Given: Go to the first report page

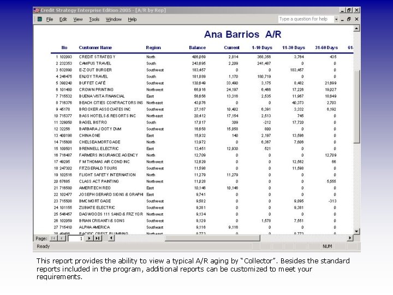Looking at the screenshot, I should tap(53, 238).
